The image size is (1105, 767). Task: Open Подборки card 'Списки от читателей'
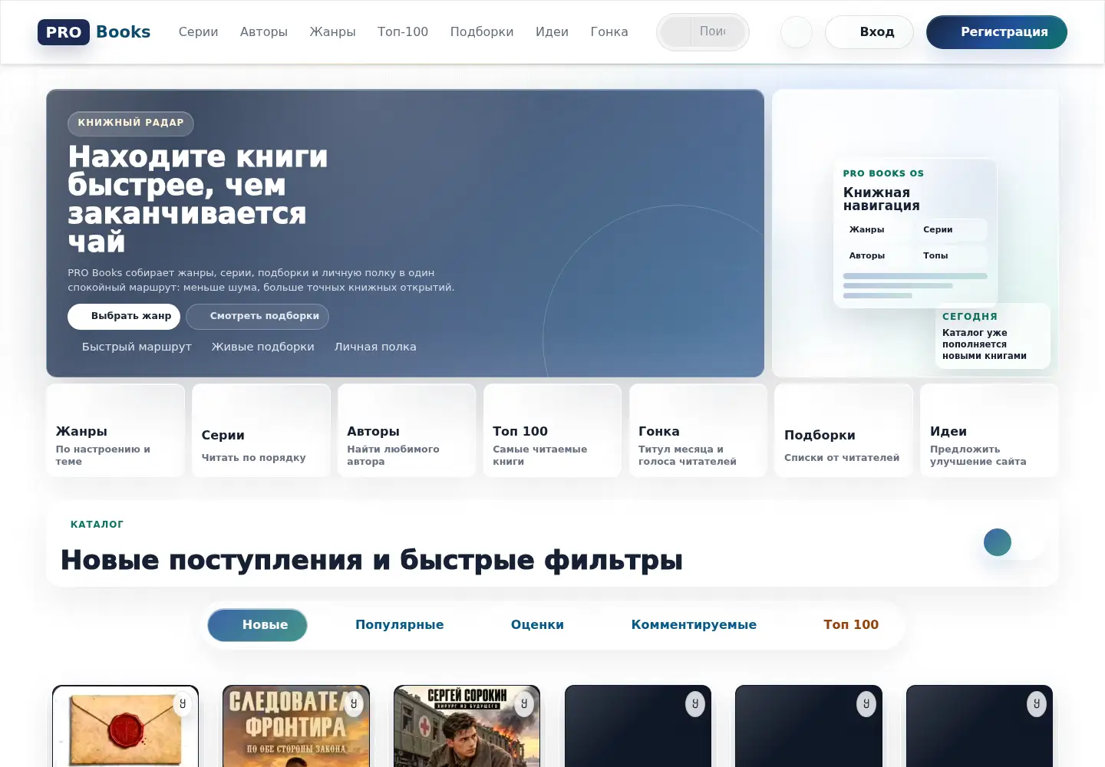click(843, 430)
